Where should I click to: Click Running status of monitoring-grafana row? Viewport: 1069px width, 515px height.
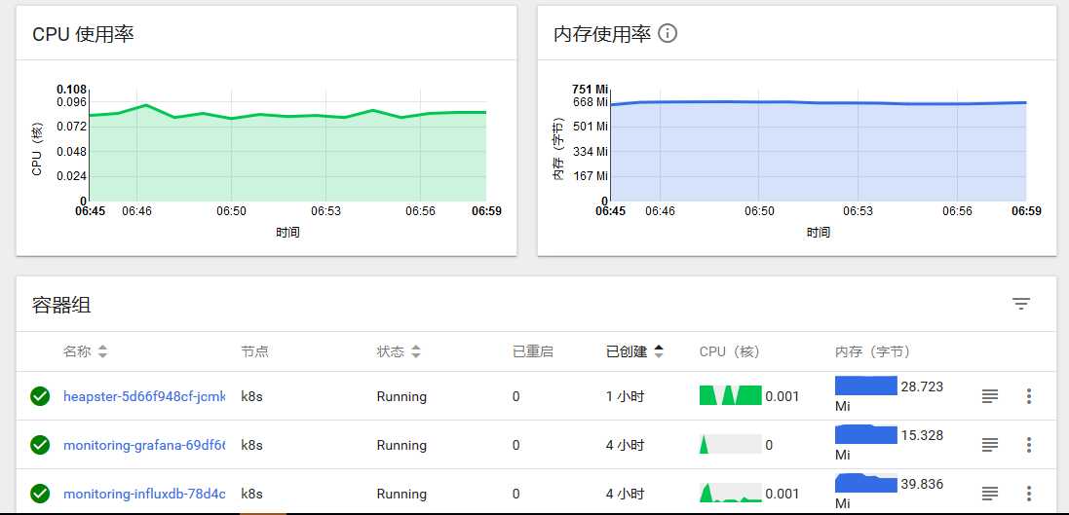[401, 446]
